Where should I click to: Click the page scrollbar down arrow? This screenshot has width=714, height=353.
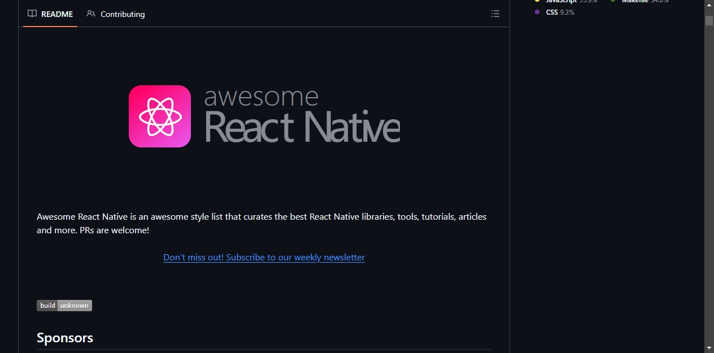point(709,348)
